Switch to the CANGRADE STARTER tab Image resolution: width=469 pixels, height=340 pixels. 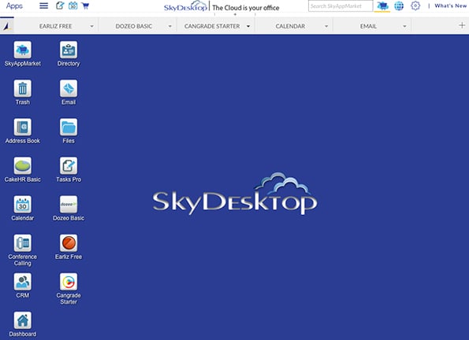coord(212,26)
